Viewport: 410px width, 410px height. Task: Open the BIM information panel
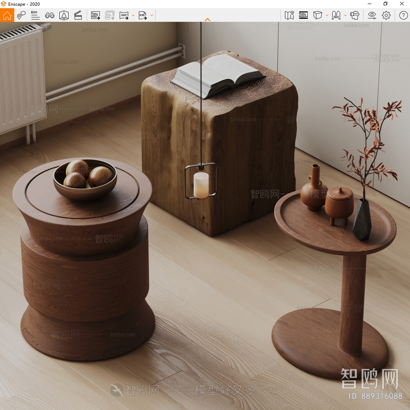(35, 15)
